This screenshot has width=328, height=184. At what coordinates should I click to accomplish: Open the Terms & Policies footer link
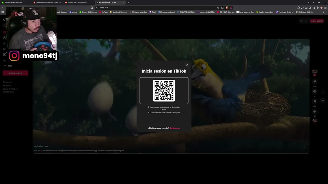(10, 89)
